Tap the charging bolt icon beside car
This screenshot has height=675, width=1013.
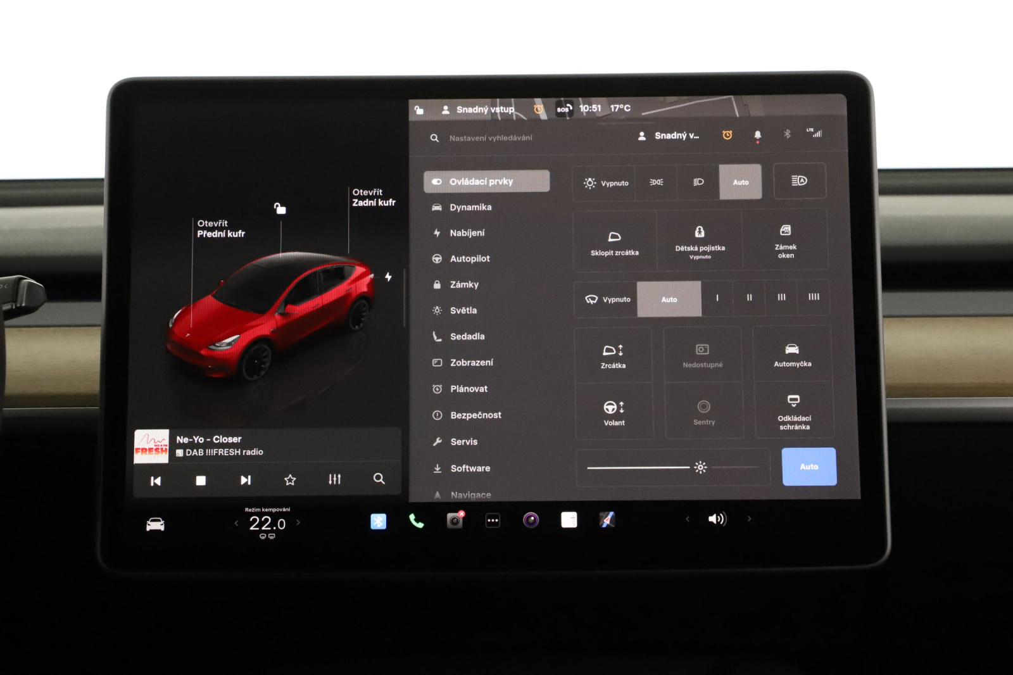coord(388,277)
